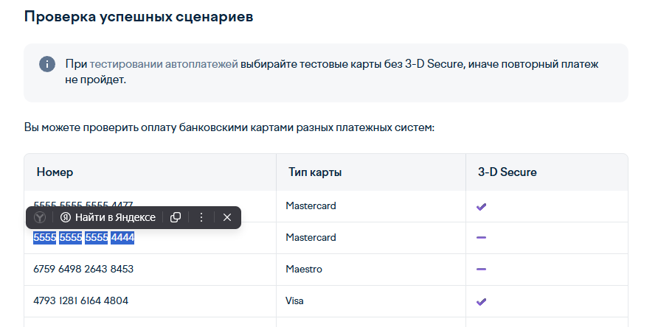Copy selected text via copy icon

176,217
